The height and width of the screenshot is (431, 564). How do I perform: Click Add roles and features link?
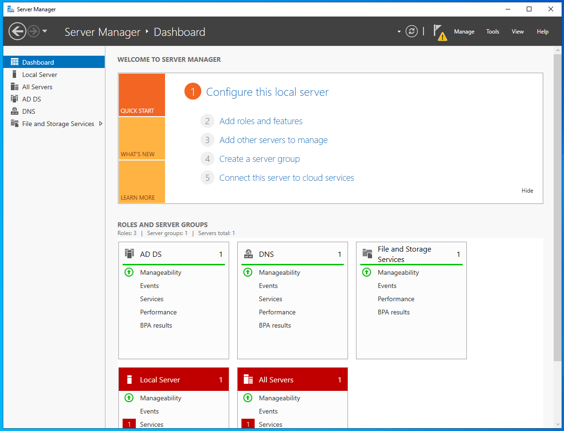(x=261, y=121)
